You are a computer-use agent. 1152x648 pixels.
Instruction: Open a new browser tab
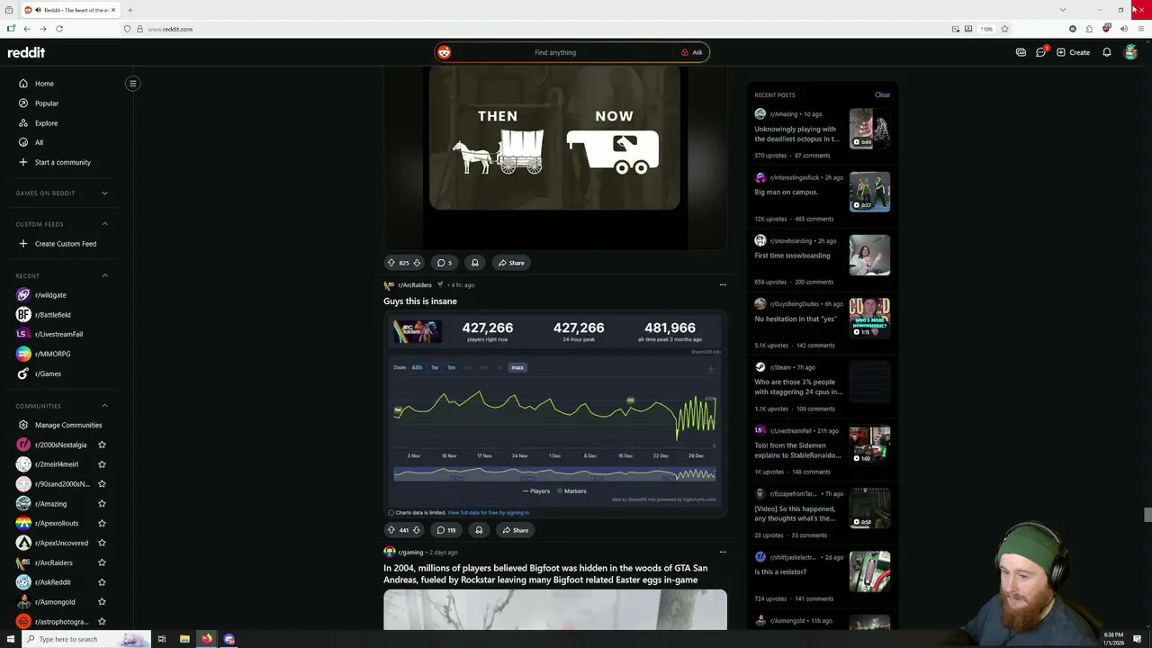click(130, 10)
